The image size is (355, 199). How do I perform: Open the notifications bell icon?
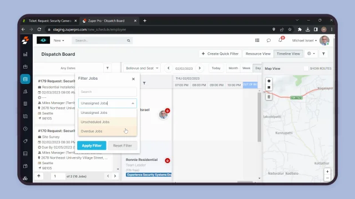pos(280,40)
